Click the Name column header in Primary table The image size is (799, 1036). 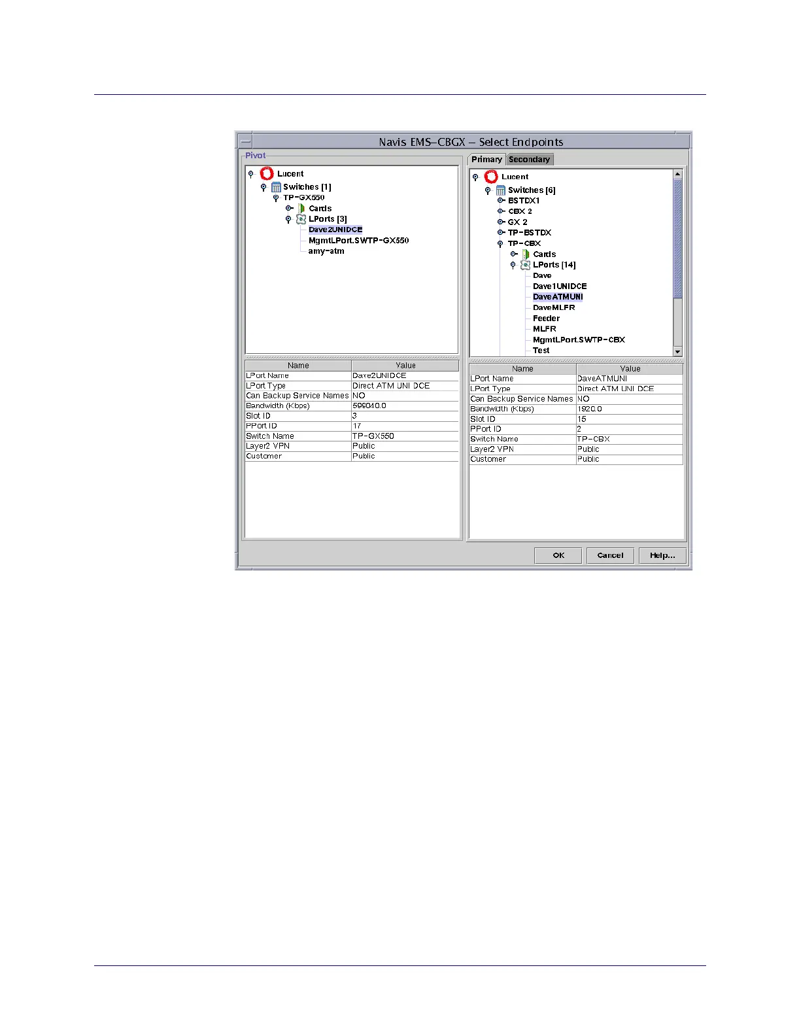(x=522, y=369)
